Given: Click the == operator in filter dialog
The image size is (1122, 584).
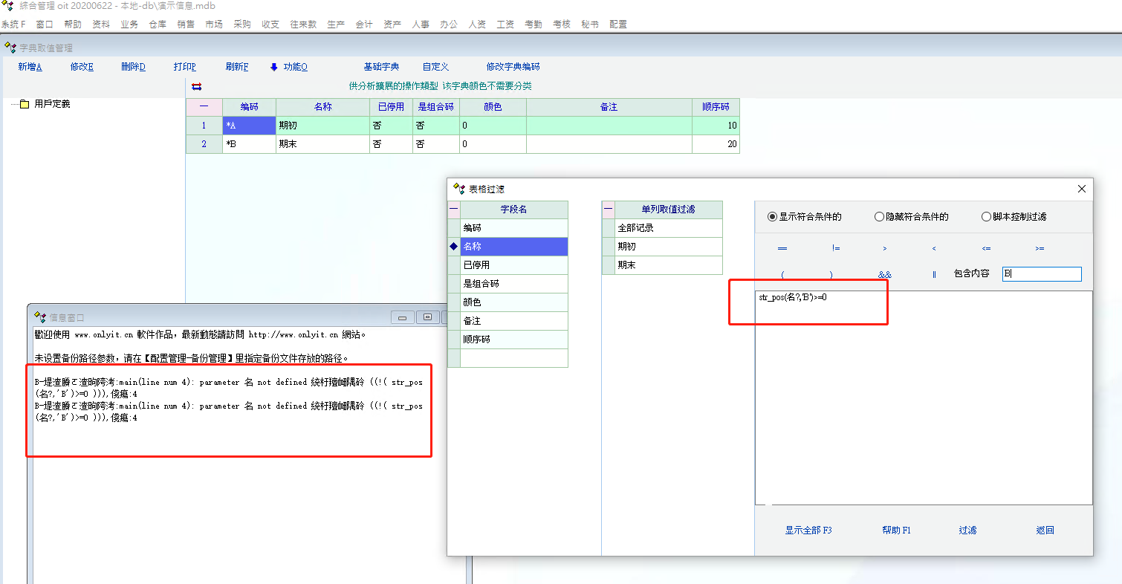Looking at the screenshot, I should pyautogui.click(x=782, y=248).
